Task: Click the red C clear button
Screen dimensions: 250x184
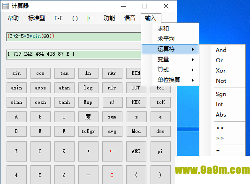Action: (112, 175)
